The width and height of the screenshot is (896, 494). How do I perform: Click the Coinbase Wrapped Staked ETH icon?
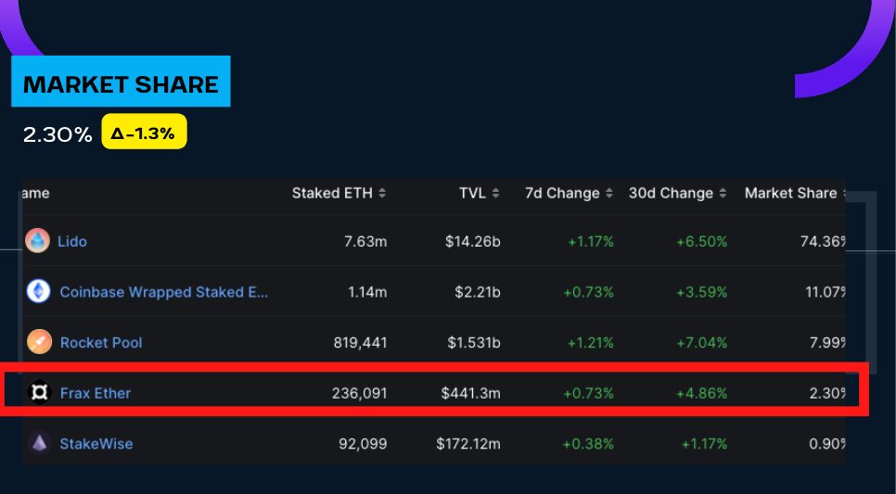pos(38,292)
